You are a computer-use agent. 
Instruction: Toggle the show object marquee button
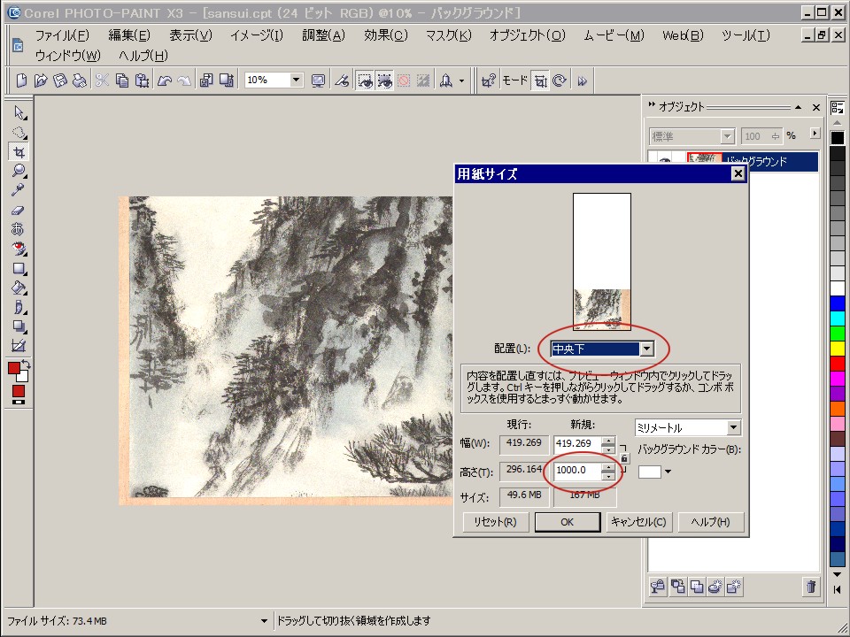(x=384, y=81)
